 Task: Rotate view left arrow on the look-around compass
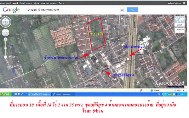coord(3,22)
